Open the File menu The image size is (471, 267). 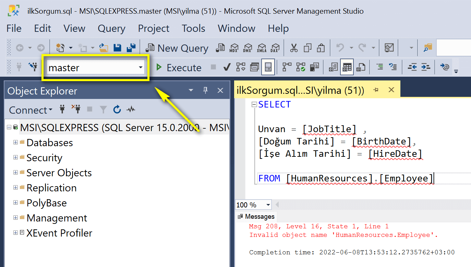point(14,28)
